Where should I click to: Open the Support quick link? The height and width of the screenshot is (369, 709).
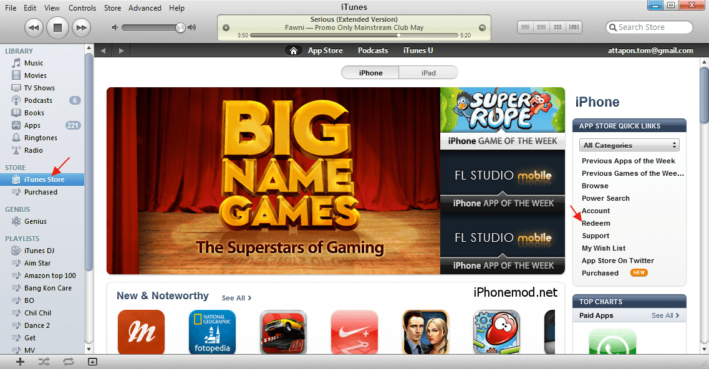click(x=596, y=236)
